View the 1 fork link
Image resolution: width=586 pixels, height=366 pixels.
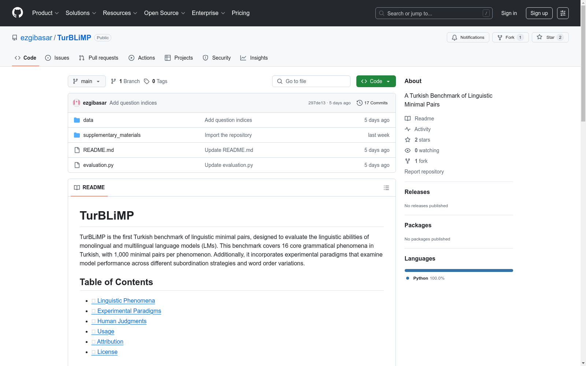(x=416, y=161)
